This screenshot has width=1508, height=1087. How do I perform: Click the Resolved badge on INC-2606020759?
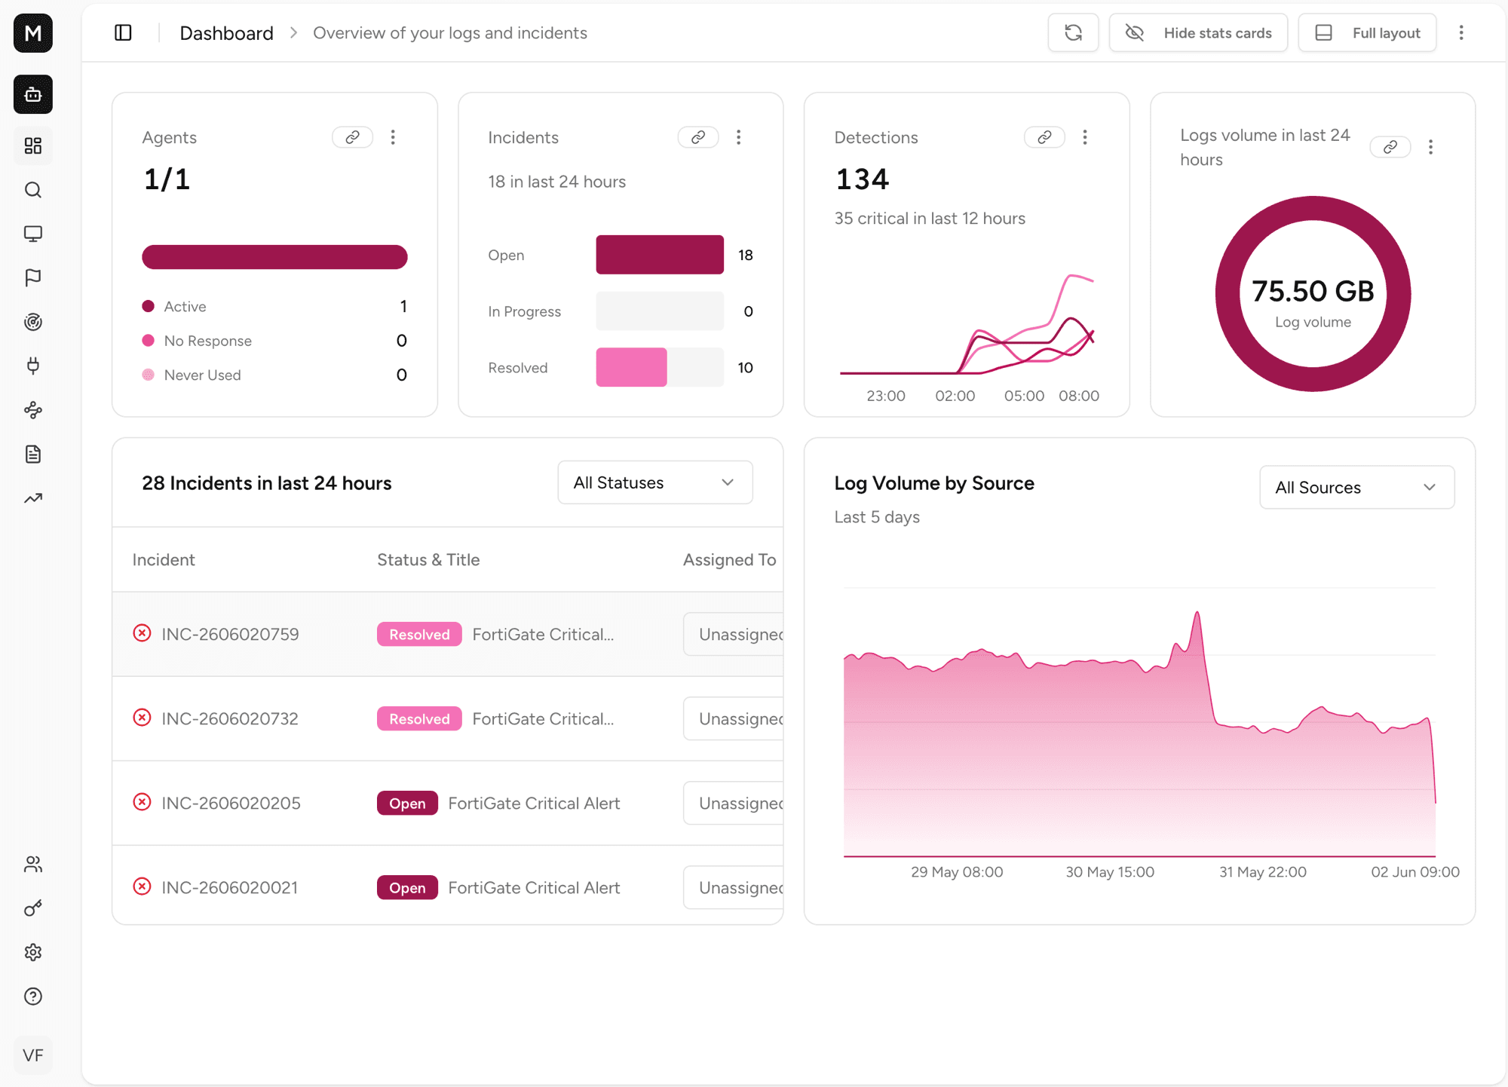[419, 635]
